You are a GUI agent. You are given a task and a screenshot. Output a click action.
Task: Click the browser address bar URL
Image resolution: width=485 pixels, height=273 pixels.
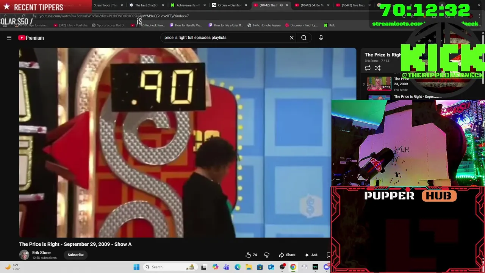114,16
